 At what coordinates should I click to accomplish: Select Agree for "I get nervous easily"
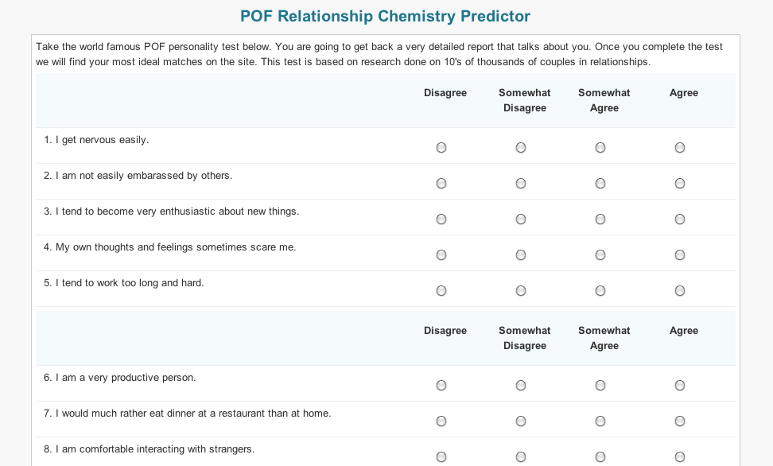coord(680,147)
